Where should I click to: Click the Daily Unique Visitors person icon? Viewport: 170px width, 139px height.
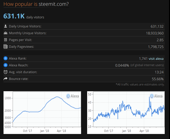point(6,26)
